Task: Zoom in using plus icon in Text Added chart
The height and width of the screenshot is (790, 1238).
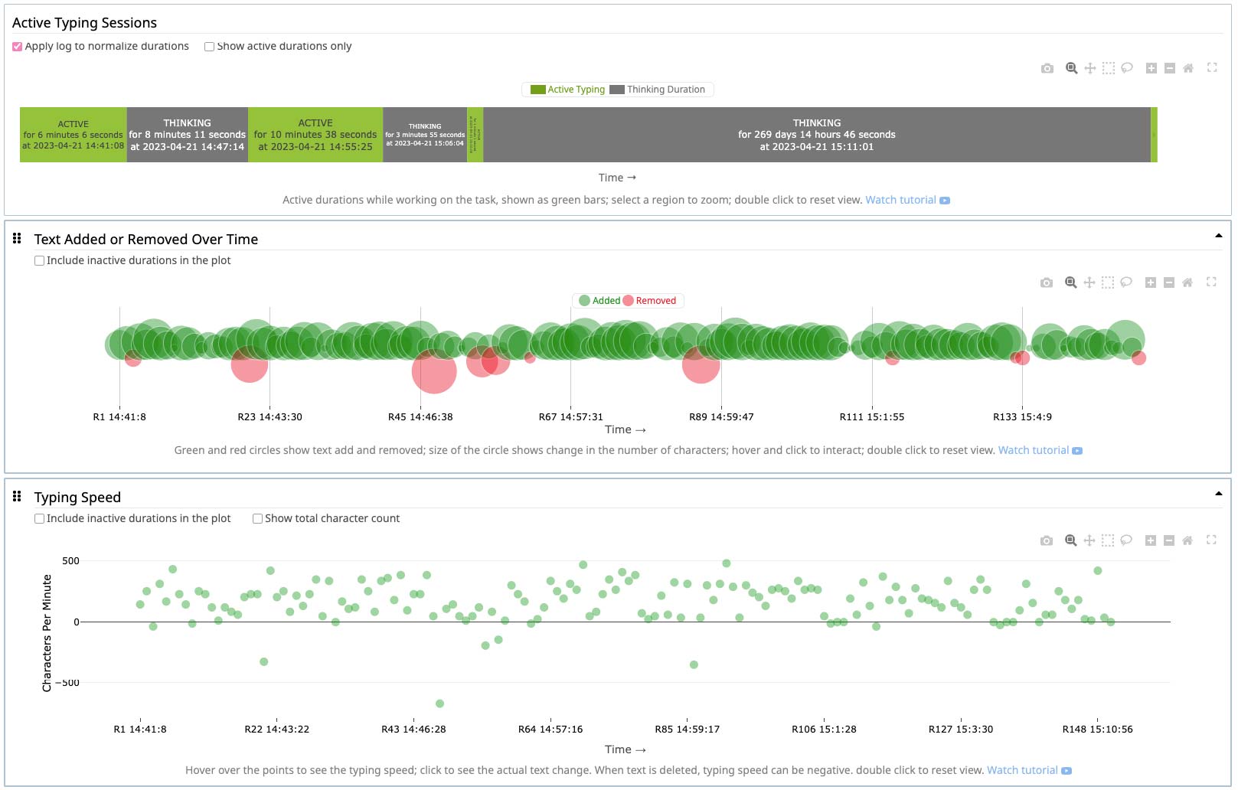Action: [x=1150, y=282]
